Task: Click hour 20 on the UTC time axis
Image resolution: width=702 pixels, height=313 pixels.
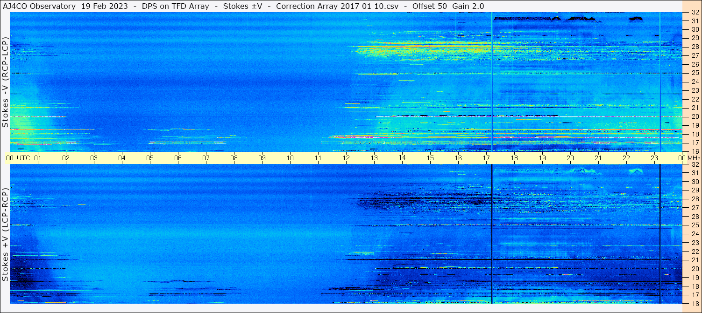Action: coord(570,158)
